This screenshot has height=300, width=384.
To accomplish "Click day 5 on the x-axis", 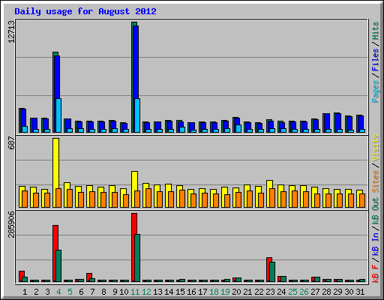I will point(70,292).
